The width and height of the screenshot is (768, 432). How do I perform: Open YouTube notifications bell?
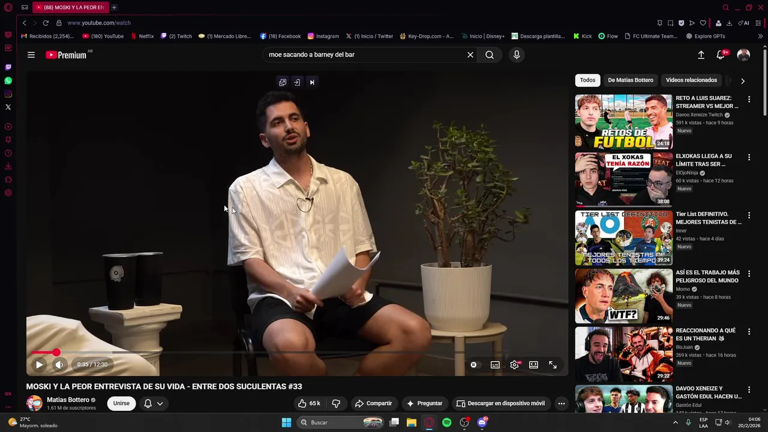point(721,55)
